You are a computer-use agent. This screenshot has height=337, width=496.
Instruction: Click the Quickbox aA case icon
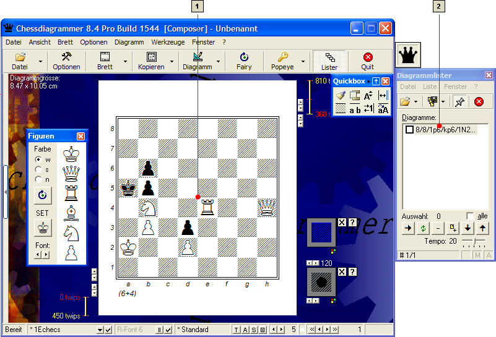383,109
